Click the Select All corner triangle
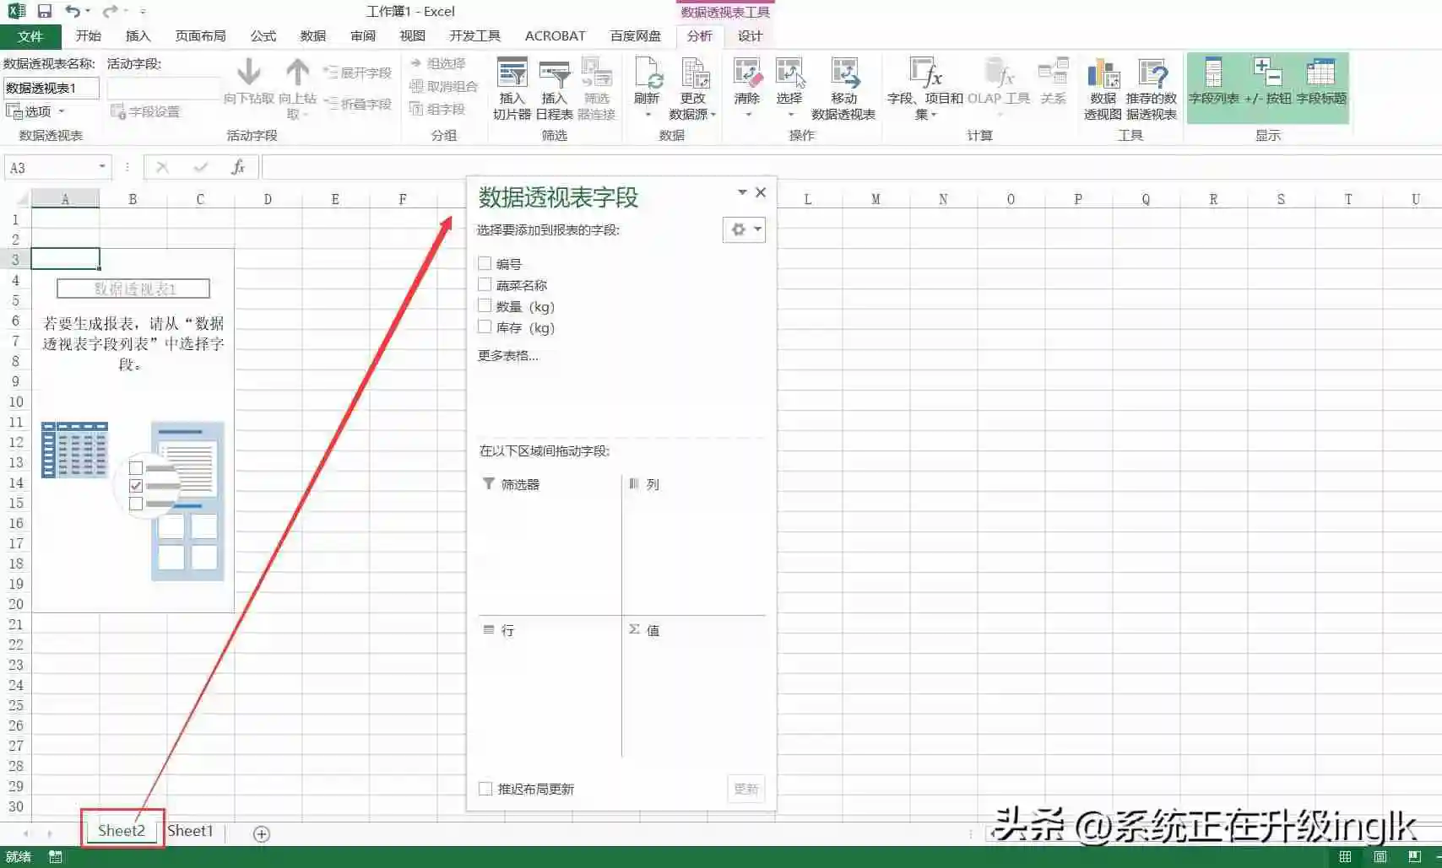1442x868 pixels. tap(23, 199)
